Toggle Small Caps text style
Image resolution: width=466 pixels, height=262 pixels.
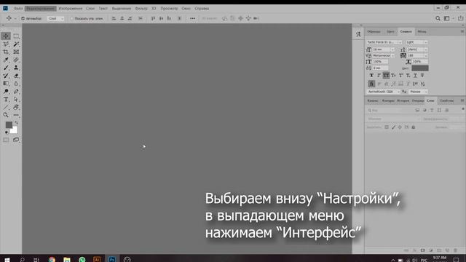tap(393, 76)
